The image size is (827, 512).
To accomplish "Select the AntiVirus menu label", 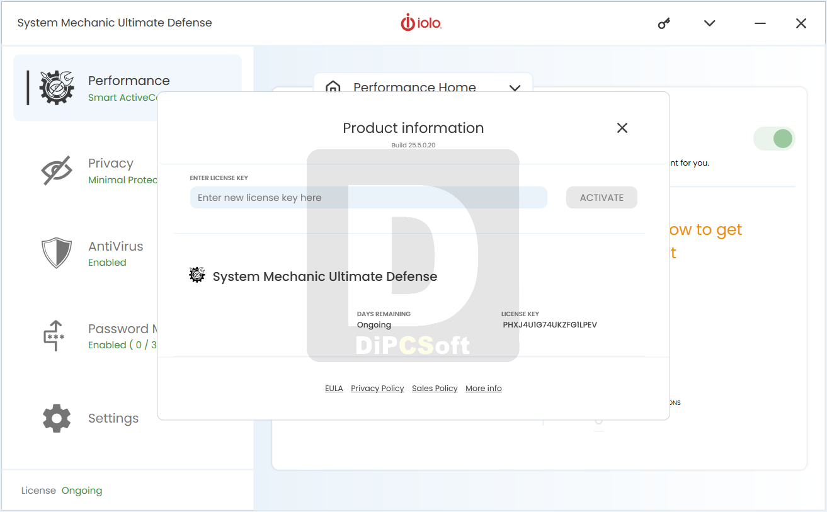I will tap(116, 246).
